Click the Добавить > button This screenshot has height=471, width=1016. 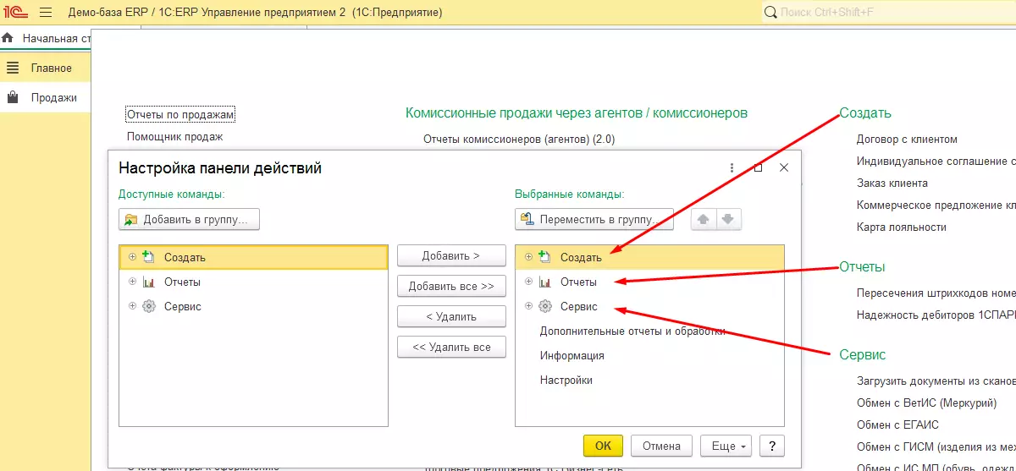click(x=451, y=256)
